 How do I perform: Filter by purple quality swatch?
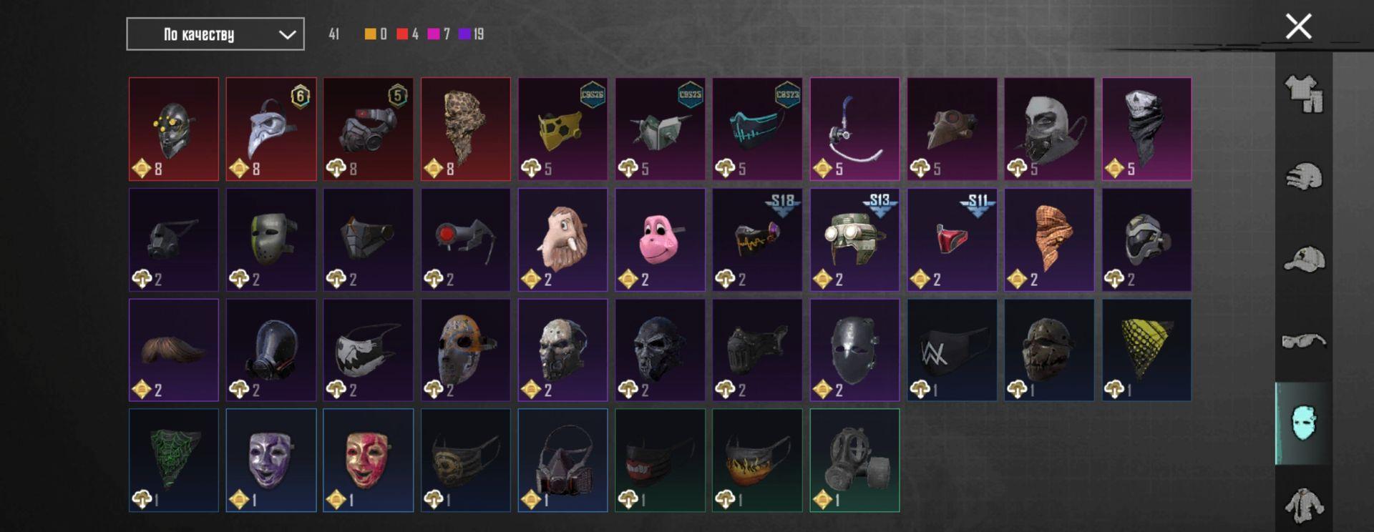[464, 34]
